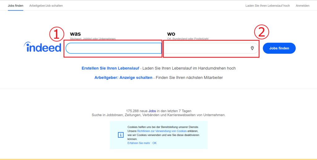Click the text 'Stichwort, Jobtitel oder Unternehmen'
This screenshot has height=160, width=317.
point(93,39)
